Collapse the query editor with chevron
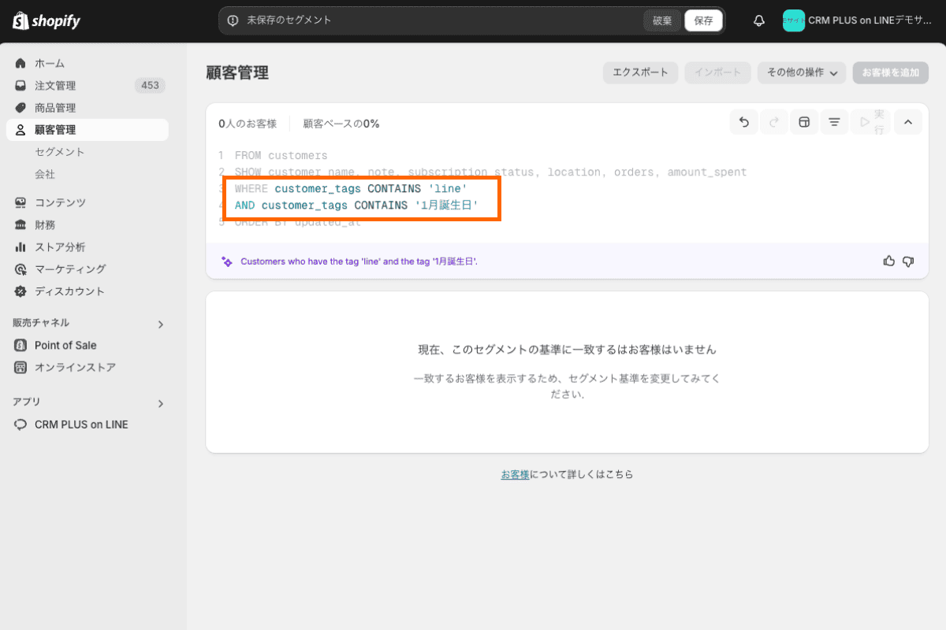This screenshot has height=630, width=946. point(907,122)
